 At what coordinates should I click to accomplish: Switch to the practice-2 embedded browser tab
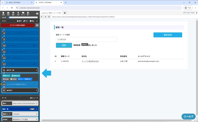[x=51, y=13]
